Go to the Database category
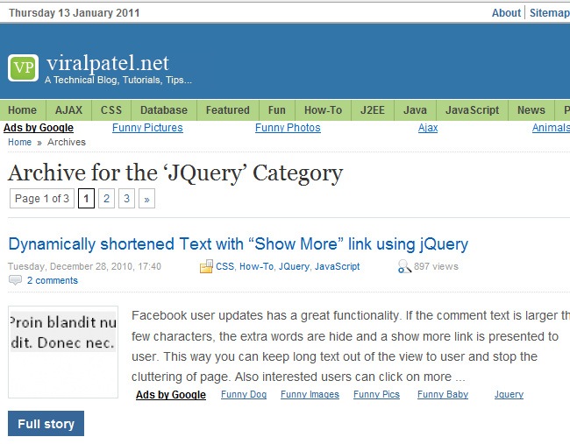This screenshot has height=444, width=570. 164,110
